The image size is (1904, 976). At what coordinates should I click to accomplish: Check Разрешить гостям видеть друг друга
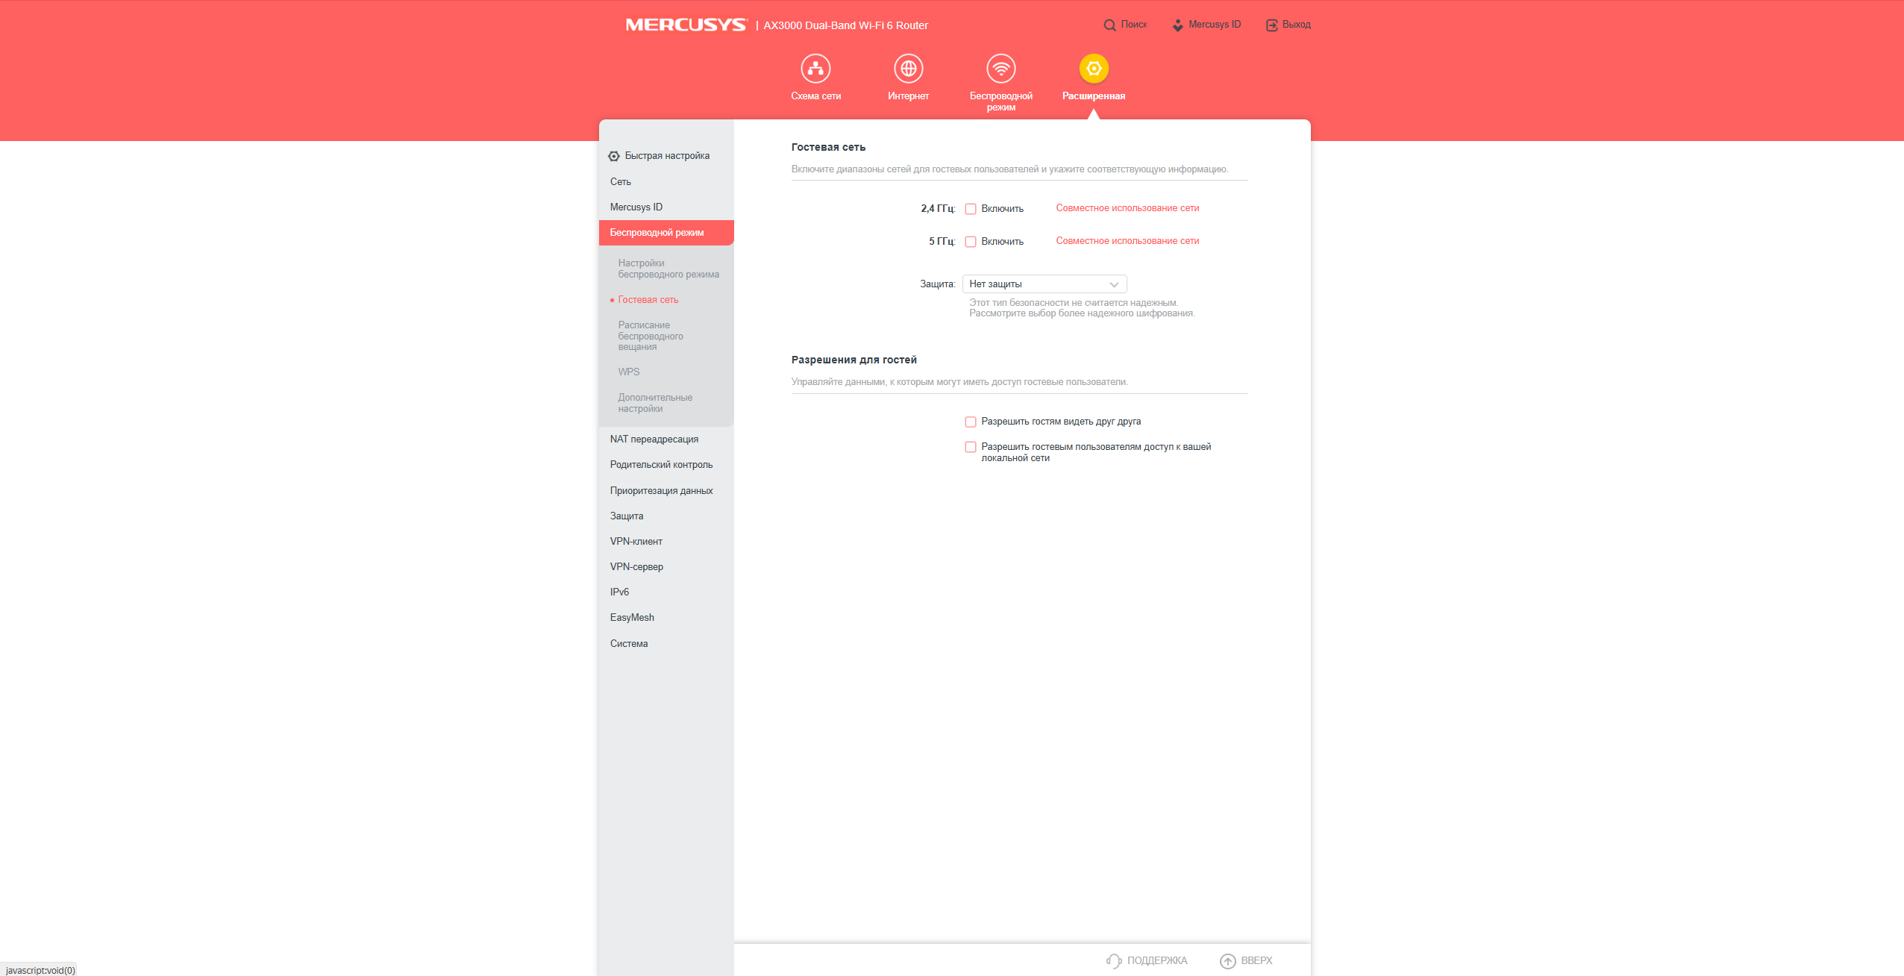click(x=971, y=422)
